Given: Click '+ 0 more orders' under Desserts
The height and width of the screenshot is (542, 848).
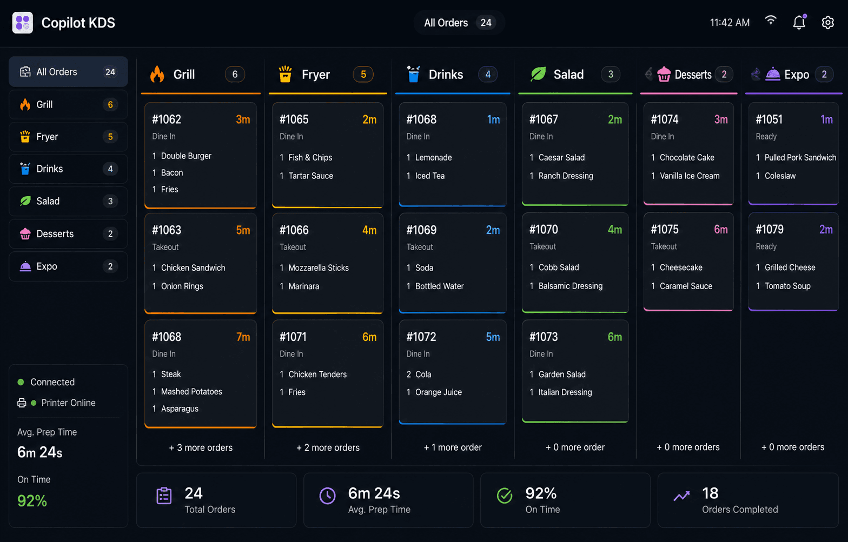Looking at the screenshot, I should 688,447.
